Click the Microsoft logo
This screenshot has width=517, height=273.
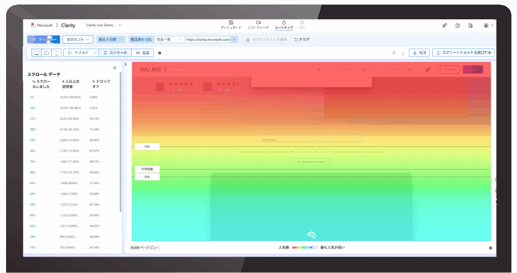[42, 25]
